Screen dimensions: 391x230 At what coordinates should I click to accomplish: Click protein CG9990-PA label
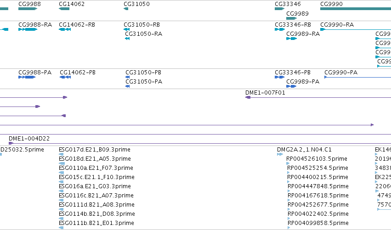coord(341,73)
